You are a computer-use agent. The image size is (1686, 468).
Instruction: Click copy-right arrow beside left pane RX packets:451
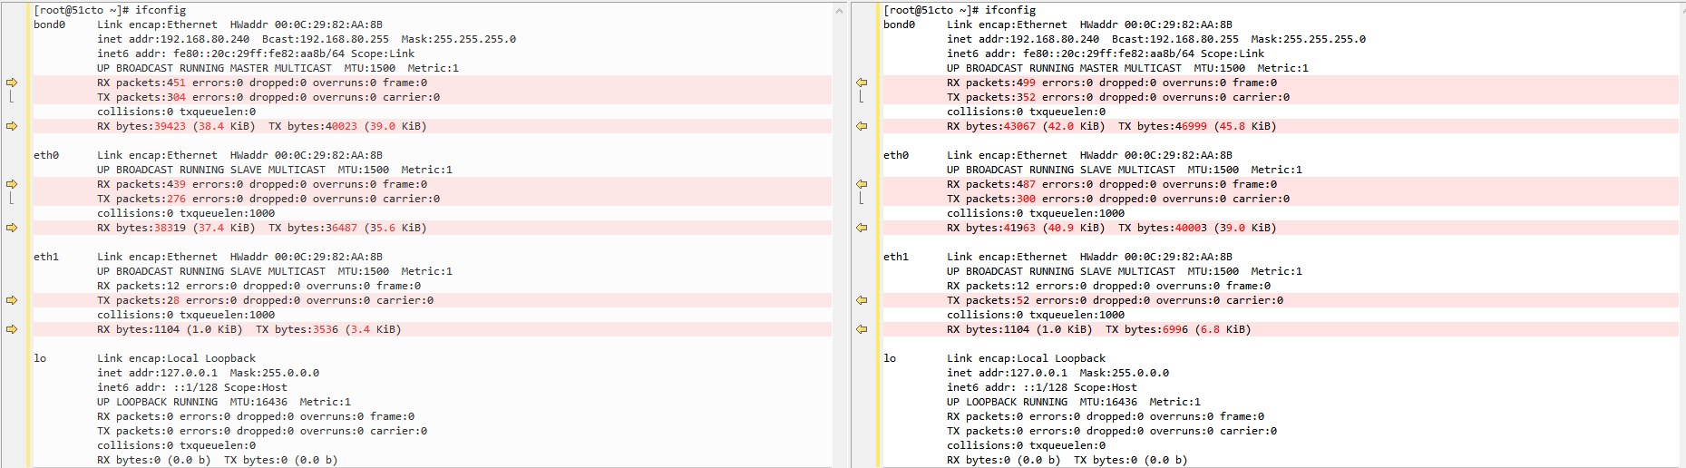[x=12, y=83]
